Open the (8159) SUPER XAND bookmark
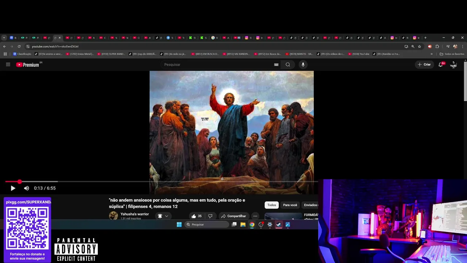 [x=111, y=54]
